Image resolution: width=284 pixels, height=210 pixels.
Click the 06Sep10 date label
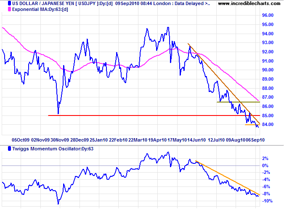tap(255, 140)
